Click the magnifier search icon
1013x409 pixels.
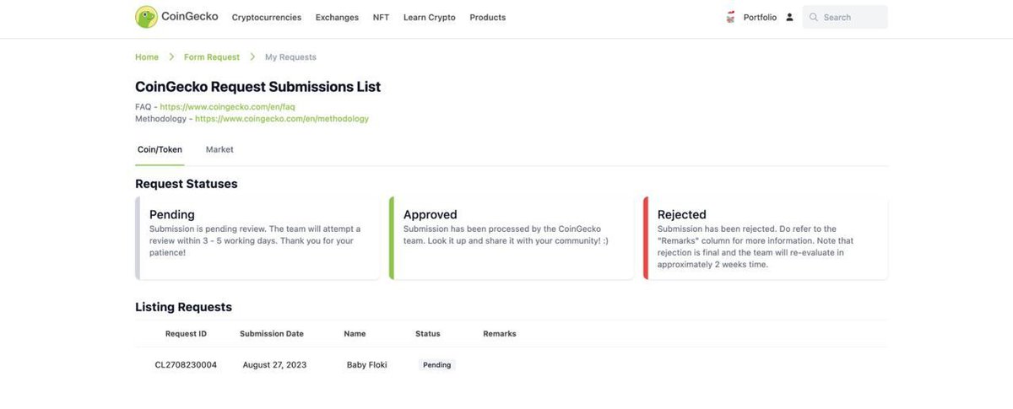click(814, 17)
